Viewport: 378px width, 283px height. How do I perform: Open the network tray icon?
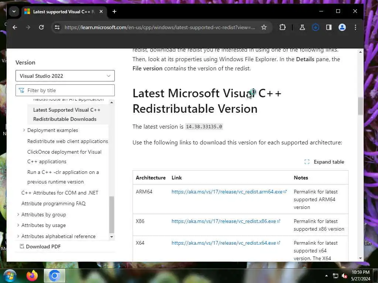click(x=335, y=276)
